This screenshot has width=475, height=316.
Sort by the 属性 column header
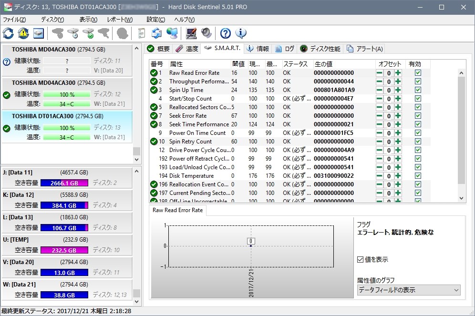pos(200,64)
